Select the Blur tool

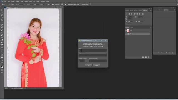(2, 42)
